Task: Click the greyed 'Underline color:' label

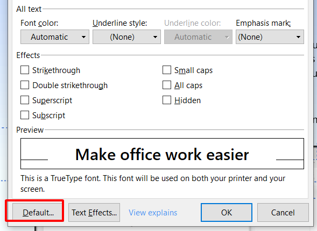Action: pyautogui.click(x=193, y=23)
